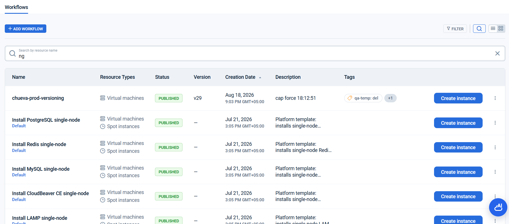Clear the search field with X icon

click(497, 53)
